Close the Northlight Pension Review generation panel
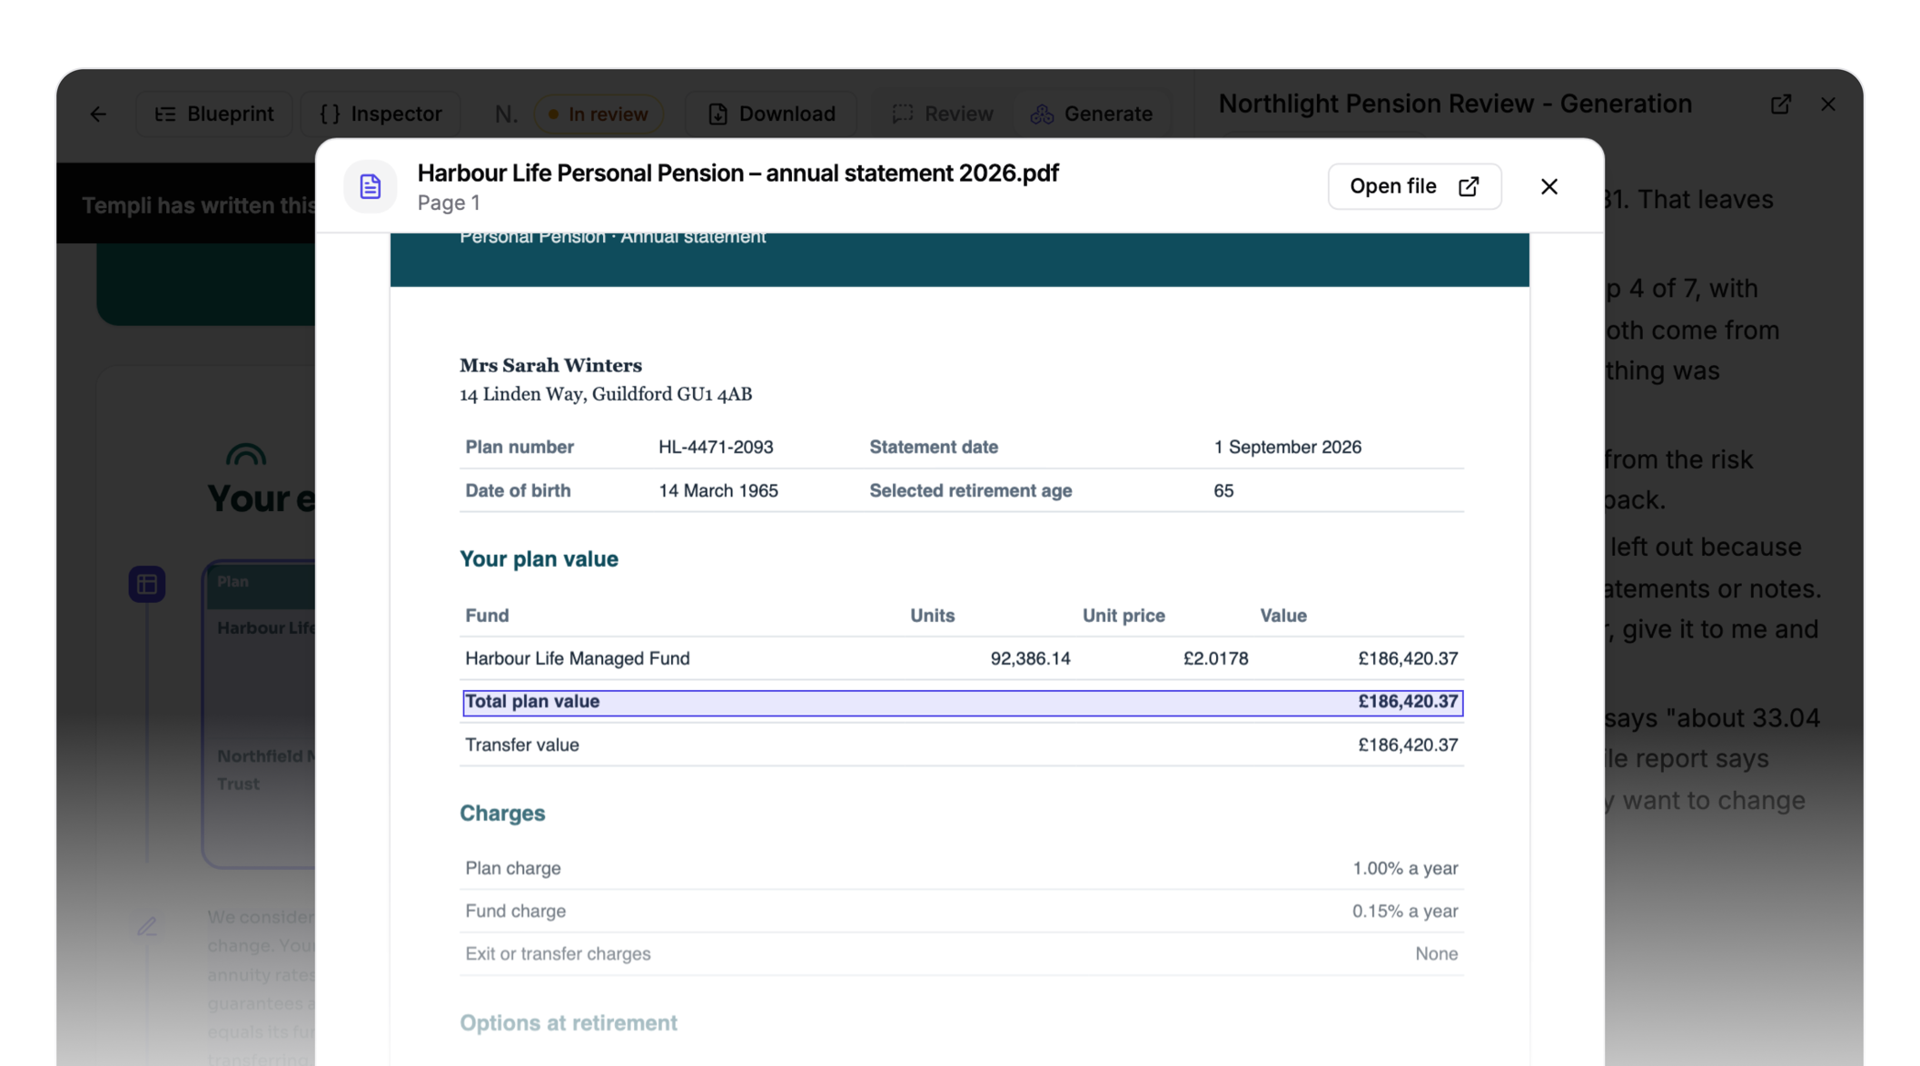Viewport: 1920px width, 1066px height. (x=1828, y=104)
